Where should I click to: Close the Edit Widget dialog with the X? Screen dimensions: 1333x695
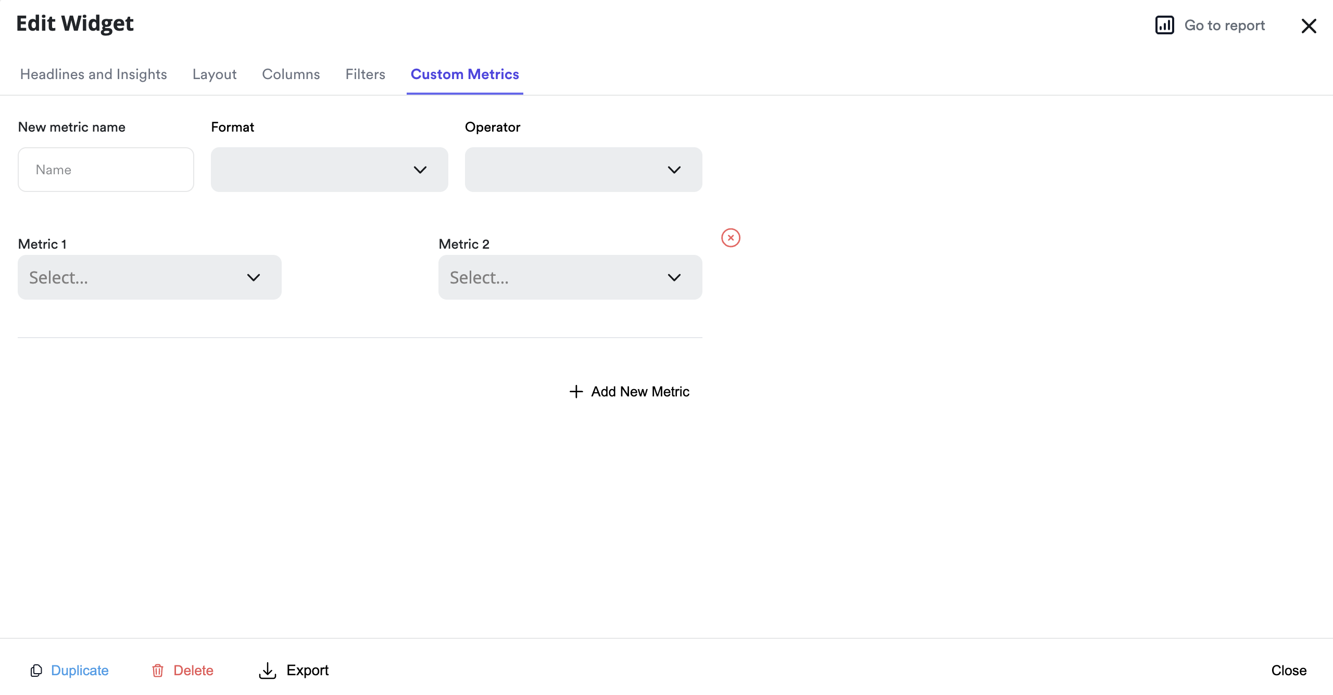[x=1309, y=26]
